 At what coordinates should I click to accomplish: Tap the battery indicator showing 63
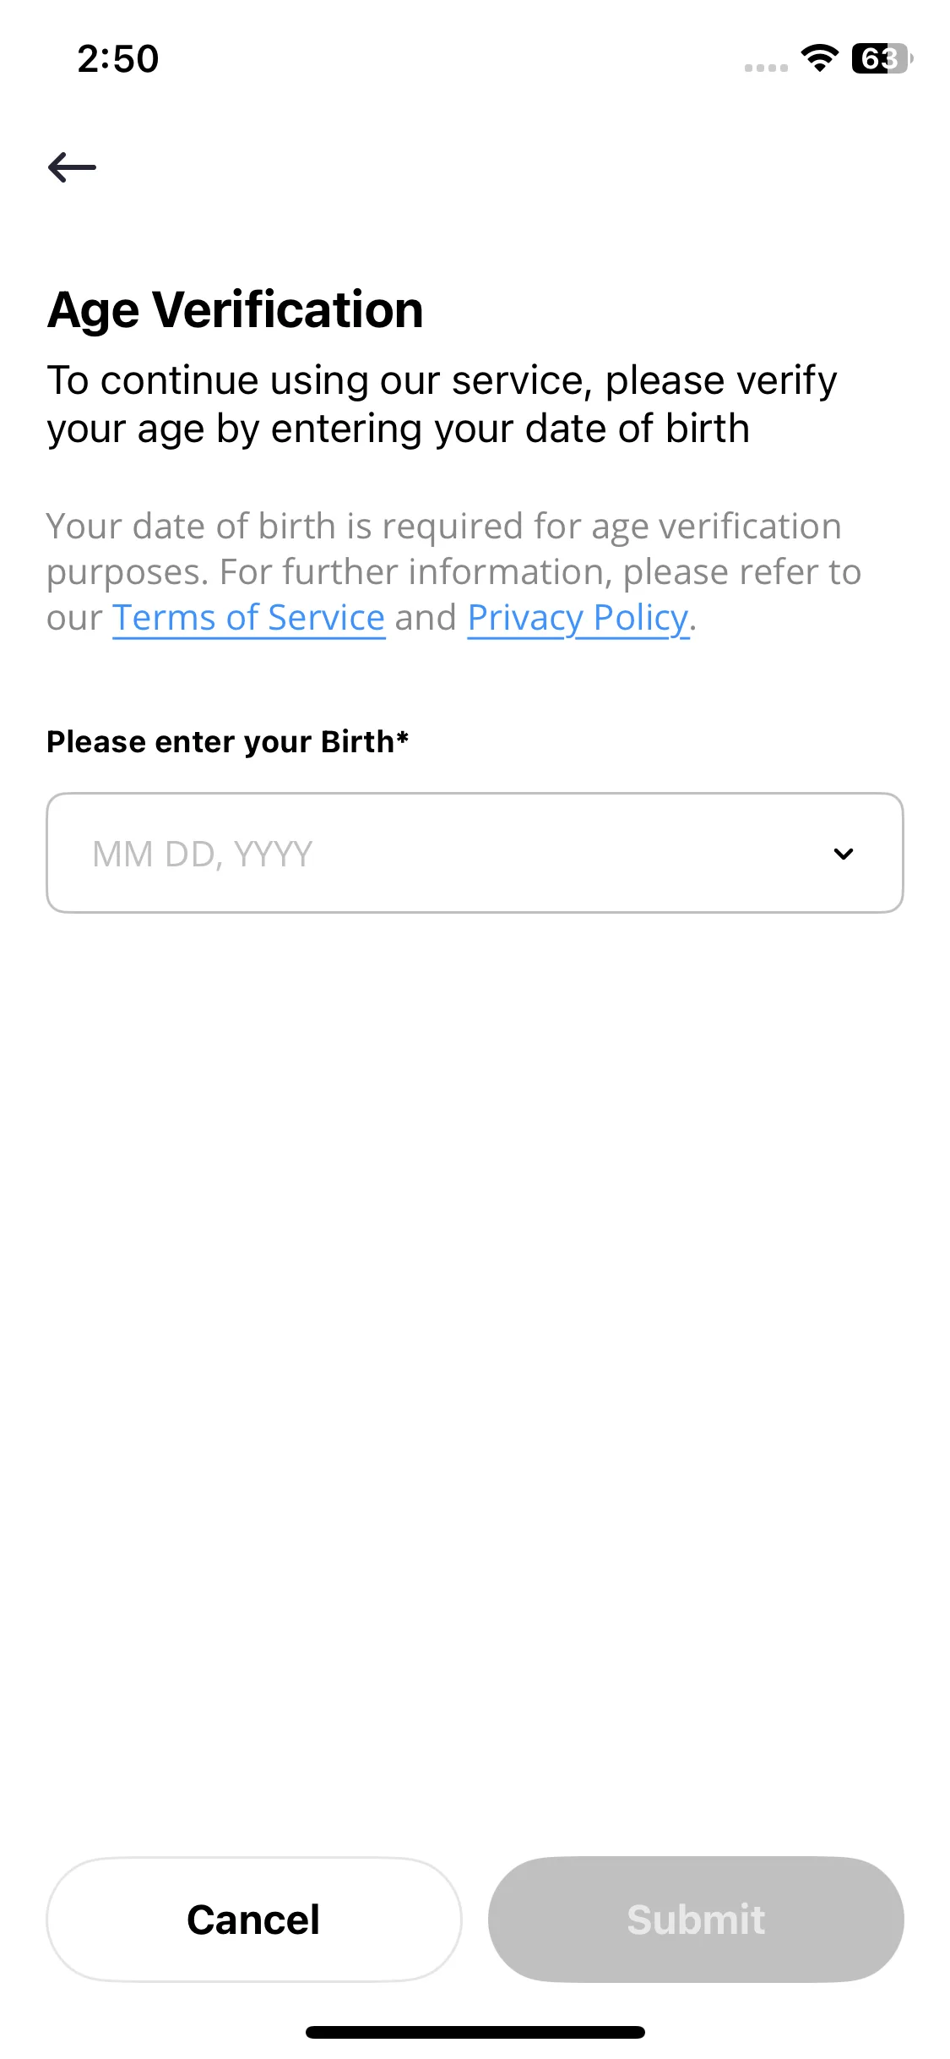882,58
